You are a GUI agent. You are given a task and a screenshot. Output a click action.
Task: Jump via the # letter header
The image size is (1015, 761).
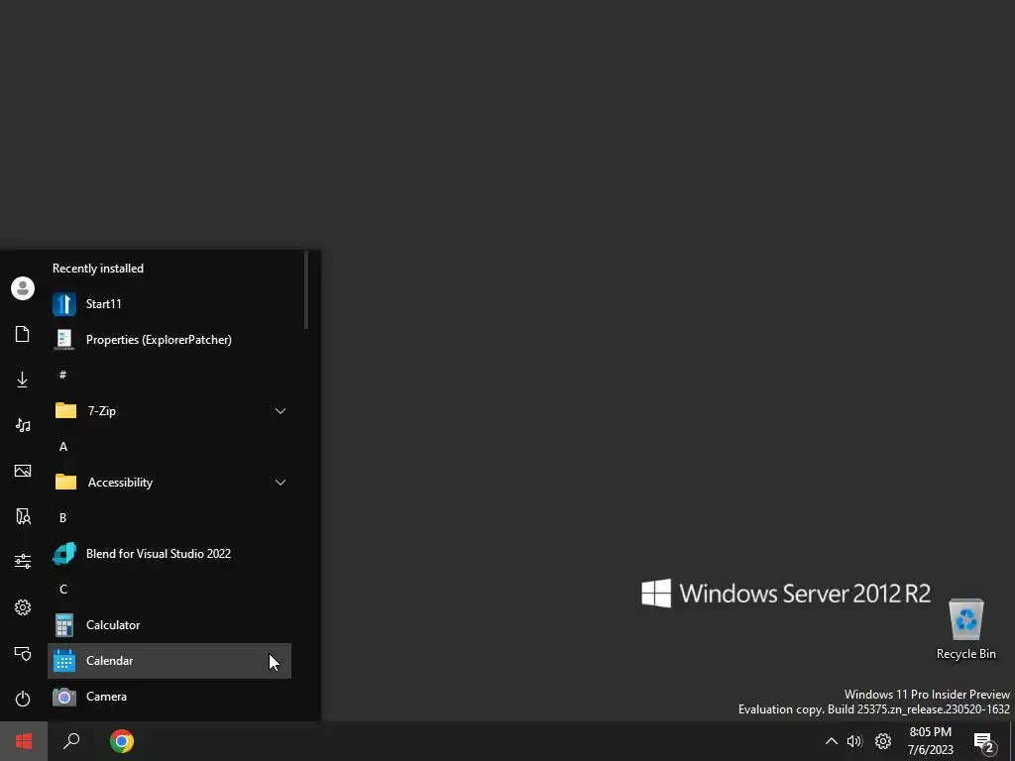coord(62,376)
